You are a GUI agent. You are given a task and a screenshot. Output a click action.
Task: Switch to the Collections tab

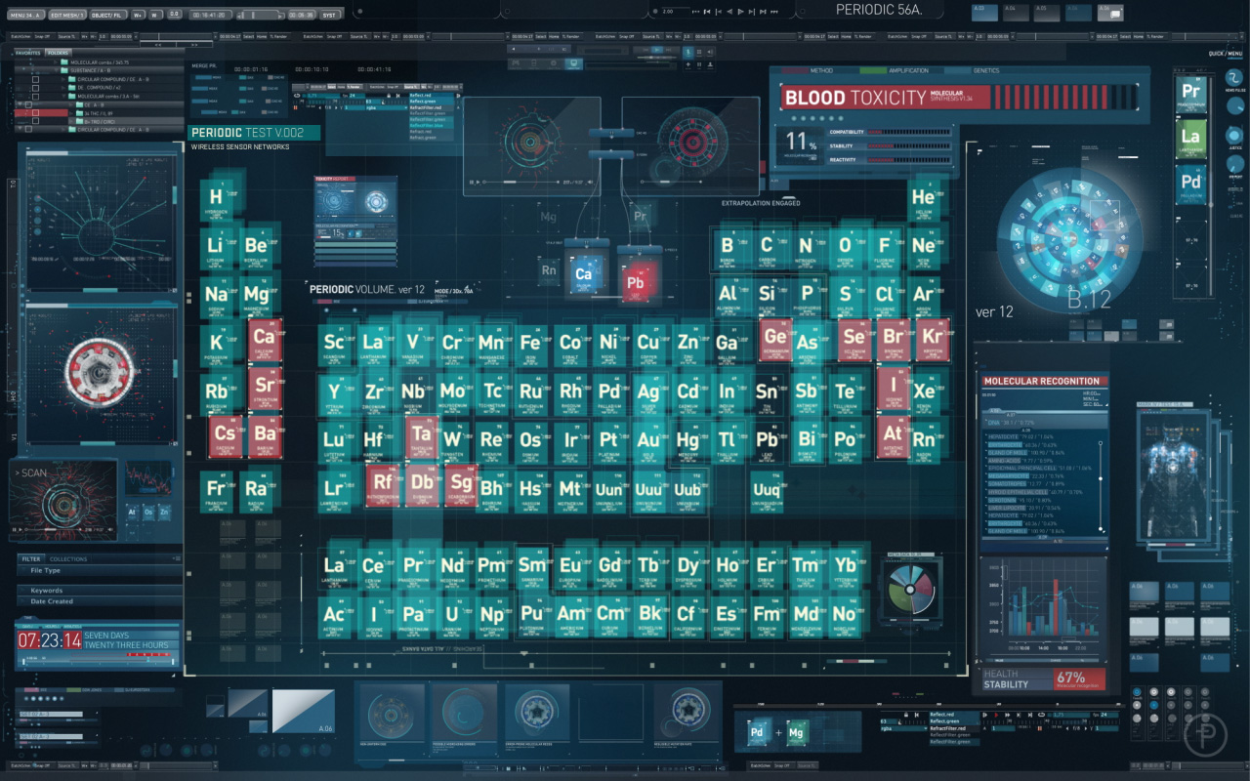[68, 559]
